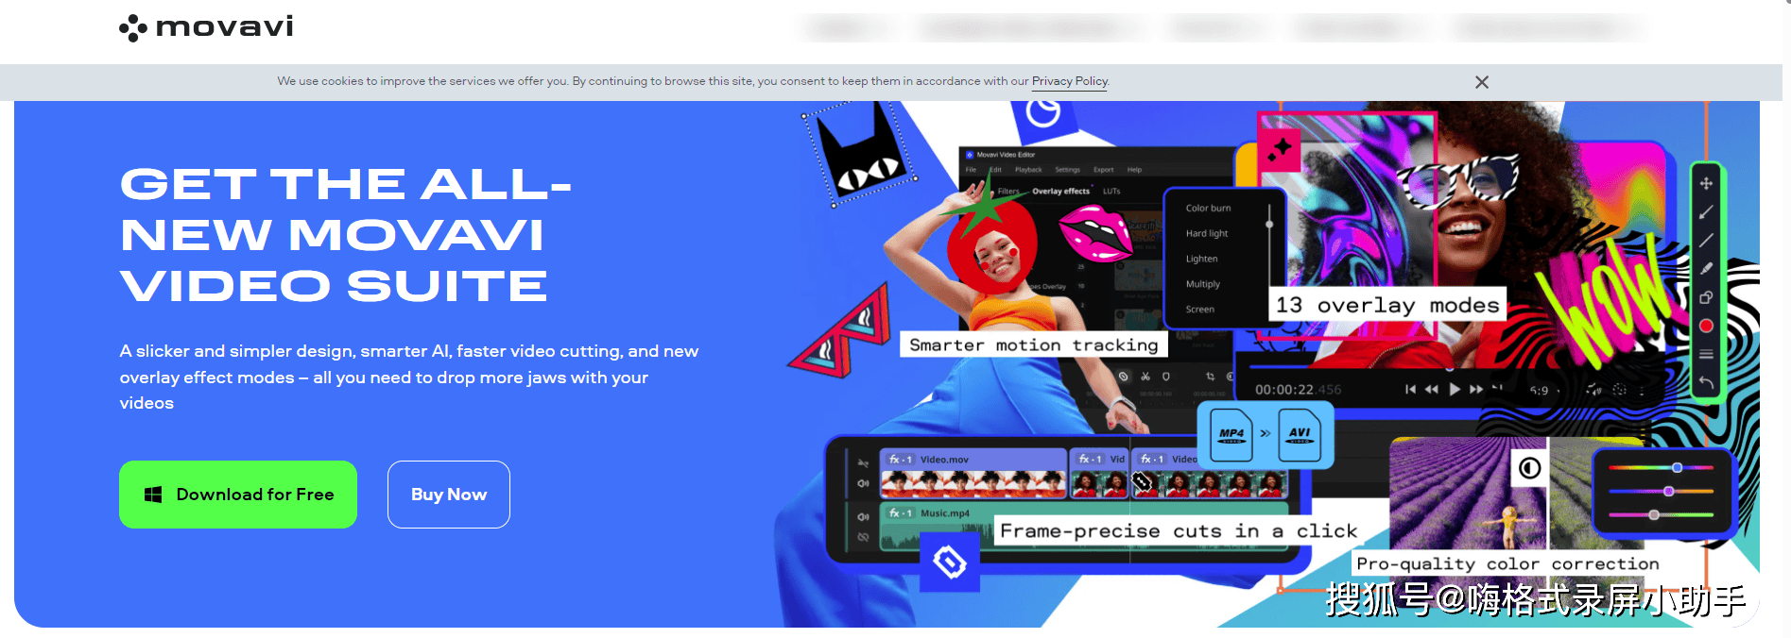Open the Playback menu
This screenshot has width=1791, height=638.
(1028, 170)
